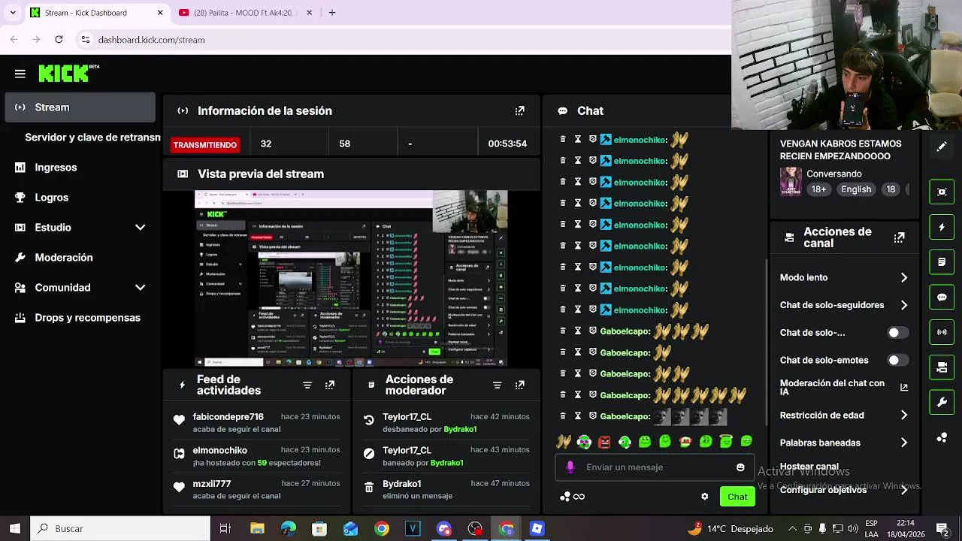962x541 pixels.
Task: Open the emoji picker in message box
Action: point(740,467)
